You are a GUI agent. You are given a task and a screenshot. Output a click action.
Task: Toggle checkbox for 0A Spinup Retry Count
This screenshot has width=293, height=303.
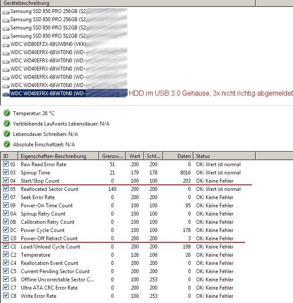[6, 213]
